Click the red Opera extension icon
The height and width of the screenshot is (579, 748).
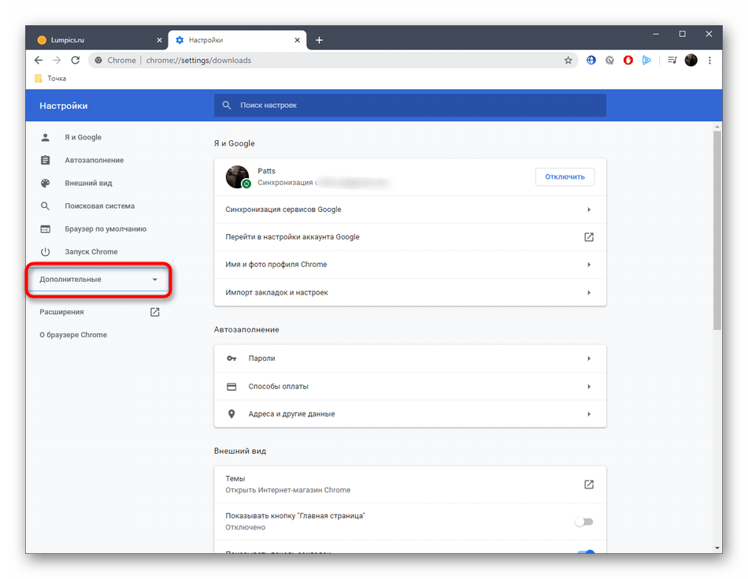(628, 60)
